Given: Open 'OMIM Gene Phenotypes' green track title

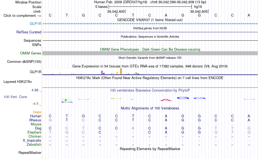Looking at the screenshot, I should click(150, 49).
